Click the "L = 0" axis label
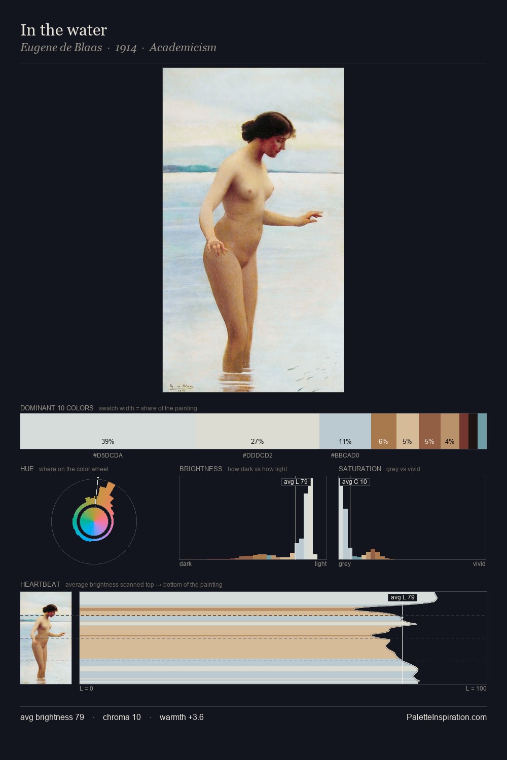The image size is (507, 760). point(86,689)
